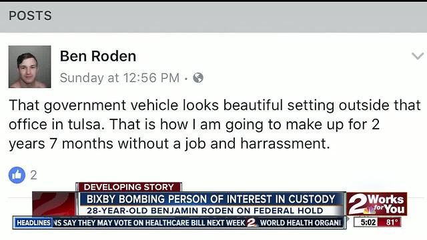Image resolution: width=427 pixels, height=240 pixels.
Task: Click the 2 Works for You logo
Action: (377, 204)
